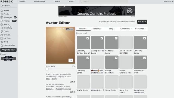The image size is (174, 98).
Task: Click the All breadcrumb text
Action: [86, 33]
